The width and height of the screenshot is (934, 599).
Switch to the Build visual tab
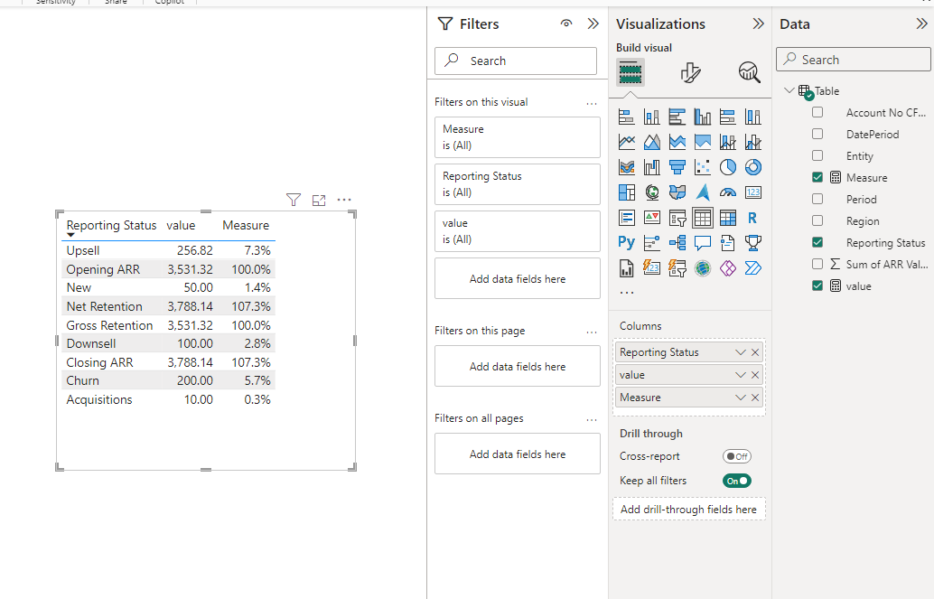pos(630,73)
